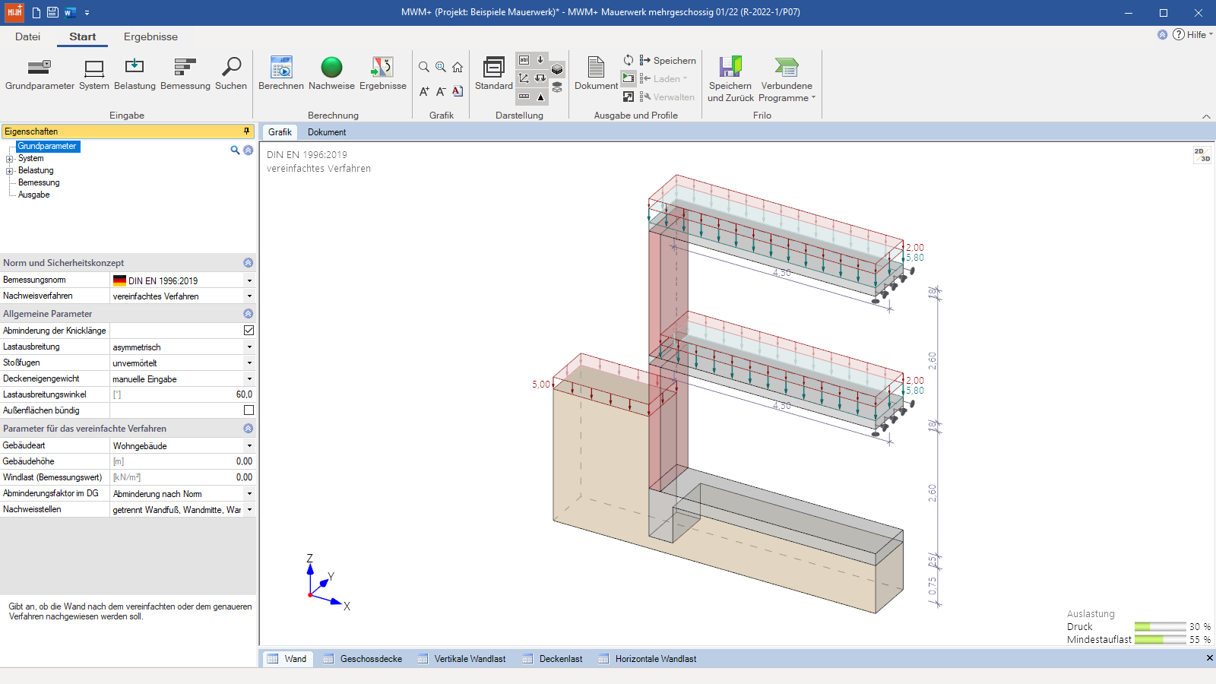Run Berechnen calculation
This screenshot has height=684, width=1216.
[281, 74]
